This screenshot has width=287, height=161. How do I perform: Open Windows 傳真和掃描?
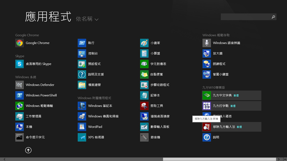pyautogui.click(x=98, y=116)
